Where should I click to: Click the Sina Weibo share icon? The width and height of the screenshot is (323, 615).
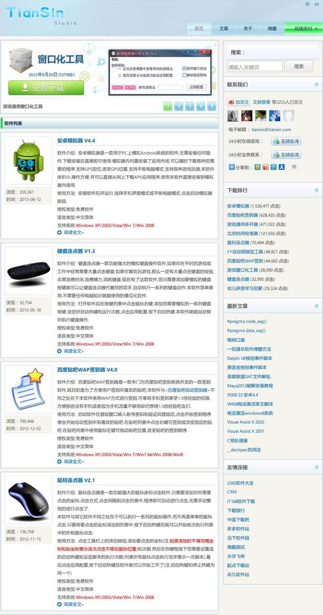pyautogui.click(x=265, y=167)
